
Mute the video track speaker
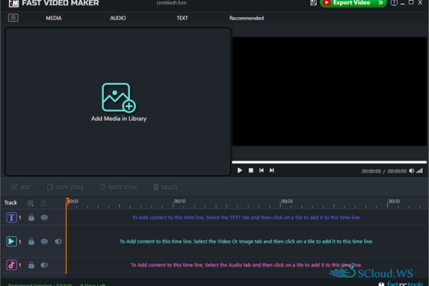click(58, 241)
